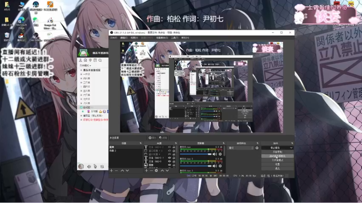Open Microsoft Edge desktop shortcut
Viewport: 362px width, 203px height.
pos(21,23)
